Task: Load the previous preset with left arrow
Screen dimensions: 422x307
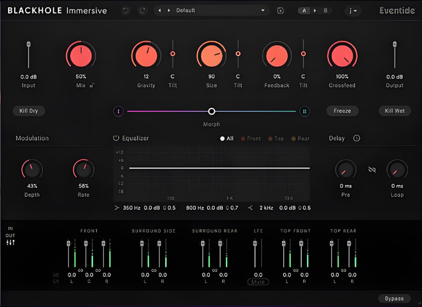Action: click(159, 11)
